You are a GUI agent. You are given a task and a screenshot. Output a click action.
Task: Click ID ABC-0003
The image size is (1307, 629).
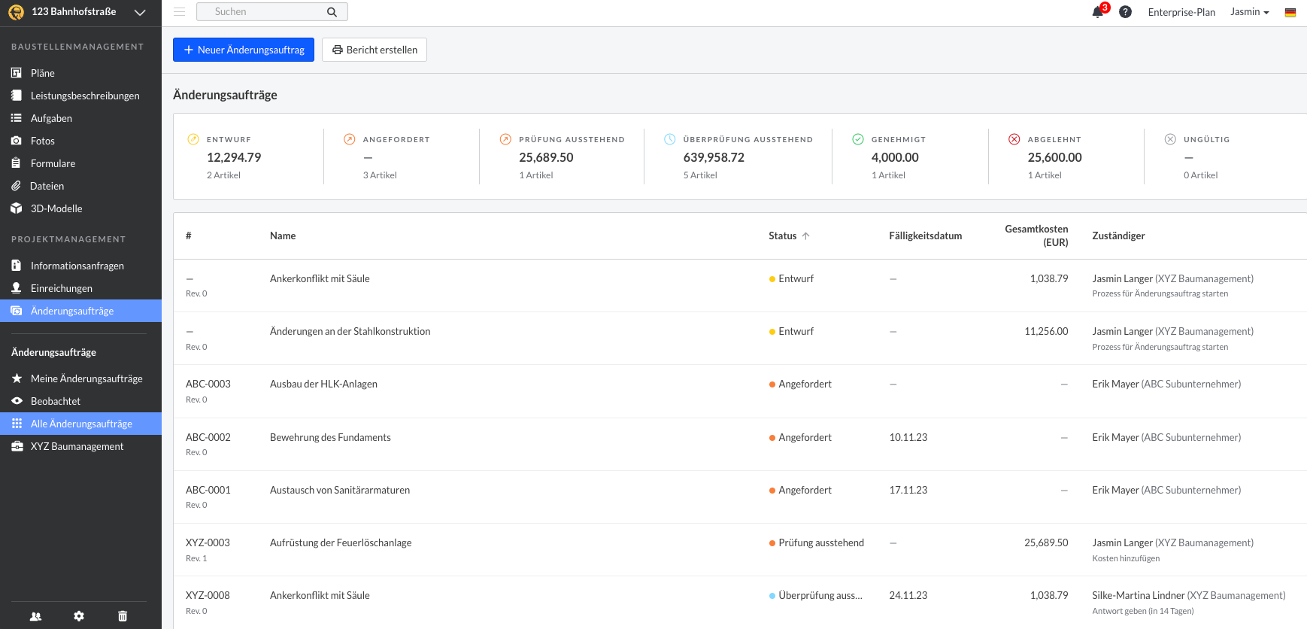(x=208, y=384)
